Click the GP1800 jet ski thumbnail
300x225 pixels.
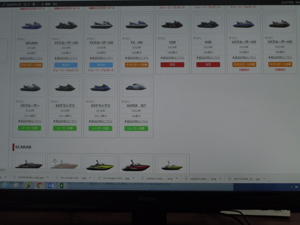click(x=32, y=25)
